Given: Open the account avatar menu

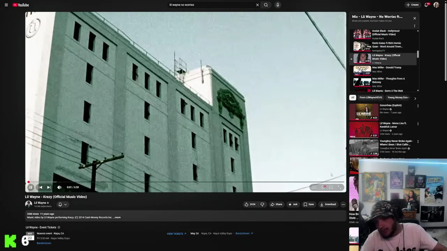Looking at the screenshot, I should [436, 5].
